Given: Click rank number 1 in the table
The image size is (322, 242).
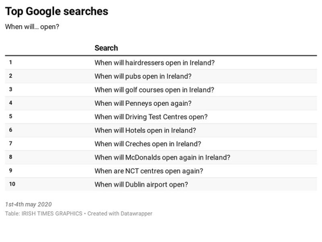Looking at the screenshot, I should click(10, 62).
